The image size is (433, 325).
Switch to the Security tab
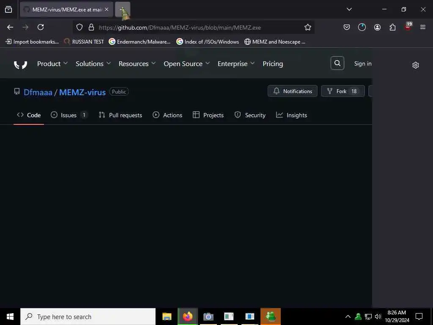pos(250,115)
